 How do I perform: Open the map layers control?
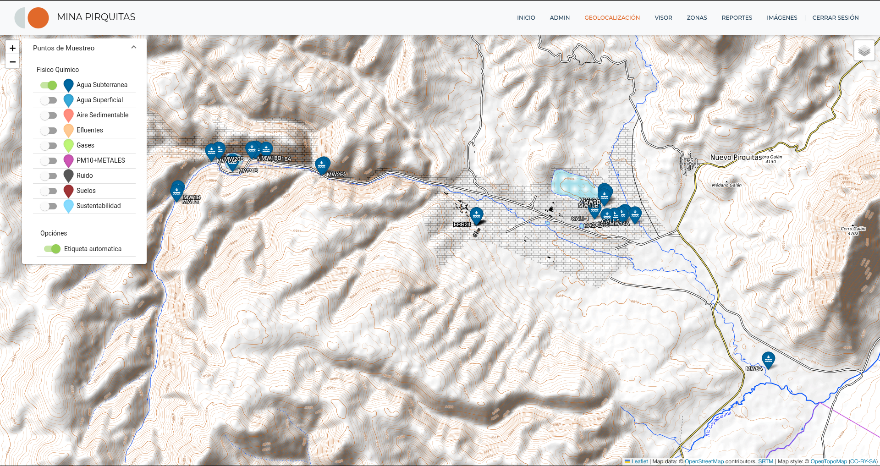tap(864, 50)
